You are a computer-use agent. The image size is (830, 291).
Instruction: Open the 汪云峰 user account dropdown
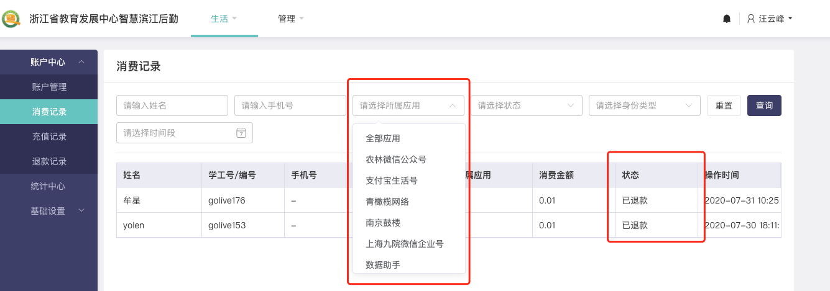pyautogui.click(x=770, y=19)
